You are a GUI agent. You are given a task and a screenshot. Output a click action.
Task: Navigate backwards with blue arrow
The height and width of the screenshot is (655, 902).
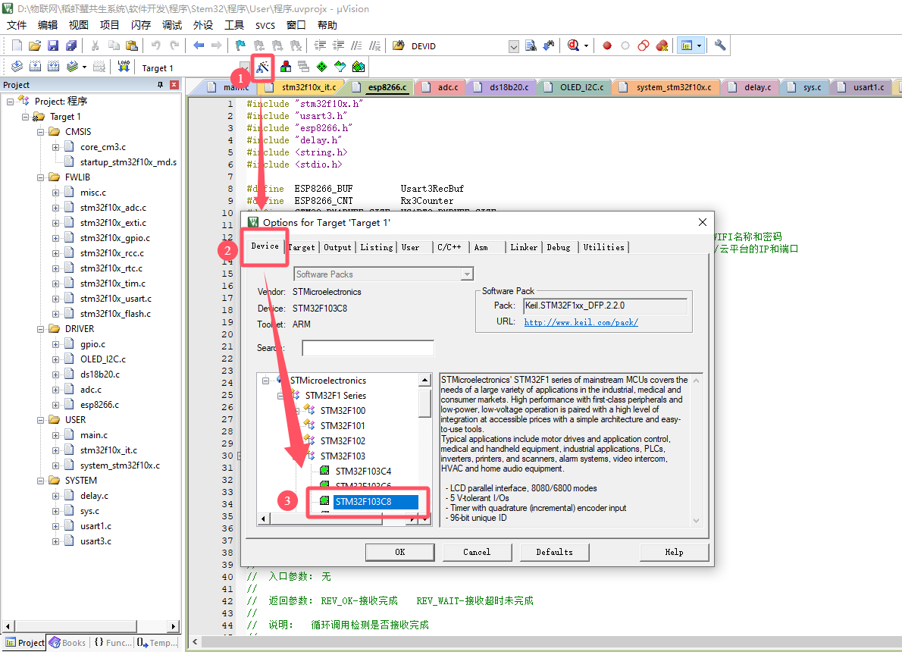(199, 45)
